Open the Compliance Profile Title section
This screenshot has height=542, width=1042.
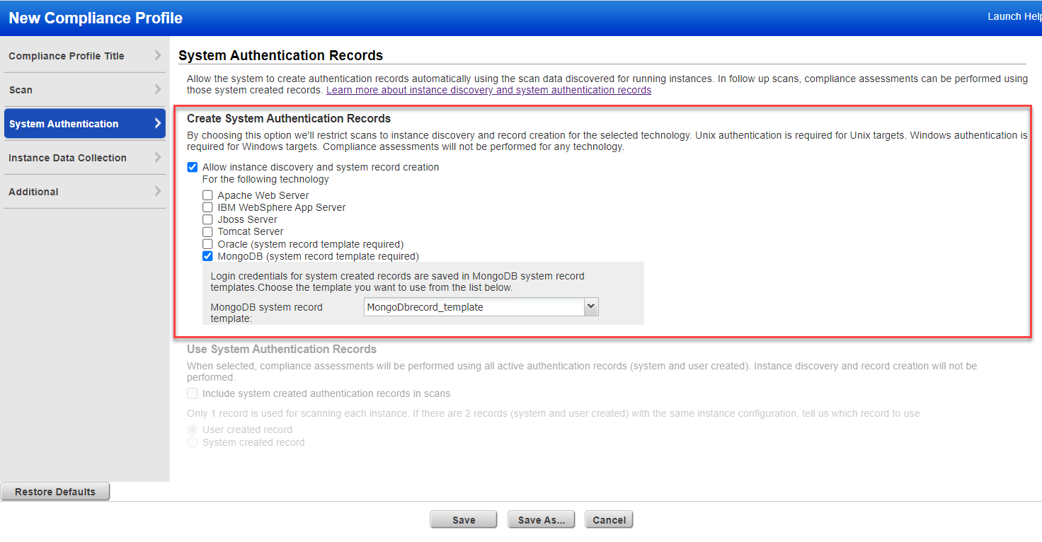pos(65,55)
